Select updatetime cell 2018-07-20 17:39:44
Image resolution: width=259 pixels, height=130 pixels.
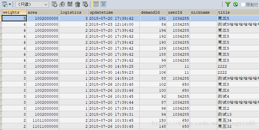pyautogui.click(x=114, y=102)
